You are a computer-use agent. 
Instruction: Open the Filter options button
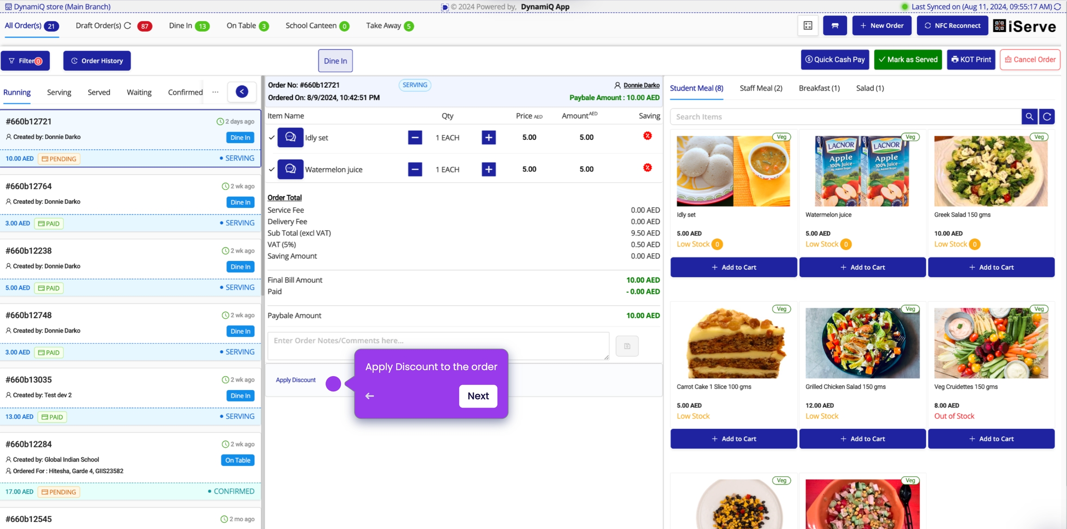(25, 61)
